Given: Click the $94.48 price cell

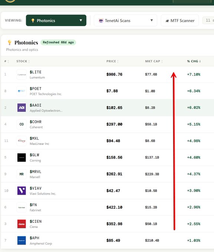Looking at the screenshot, I should [x=113, y=141].
